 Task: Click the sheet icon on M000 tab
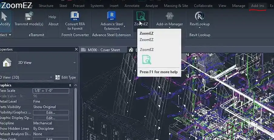(83, 50)
